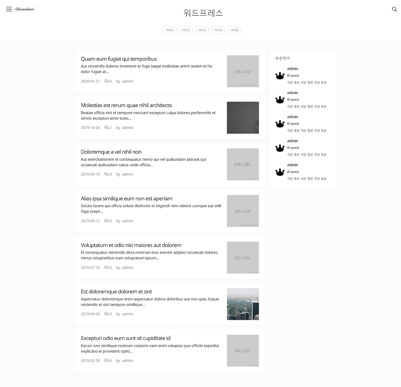Screen dimensions: 401x387
Task: Open comments icon showing 2 on Molestias est rerum post
Action: tap(106, 127)
